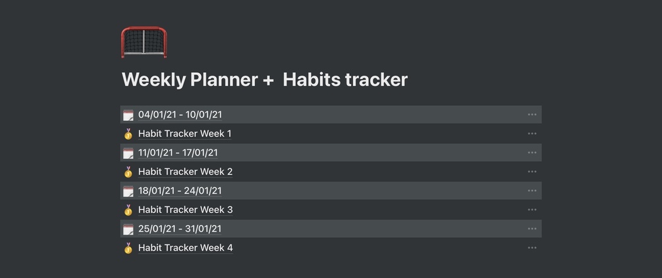
Task: Open Habit Tracker Week 1 page
Action: [184, 134]
